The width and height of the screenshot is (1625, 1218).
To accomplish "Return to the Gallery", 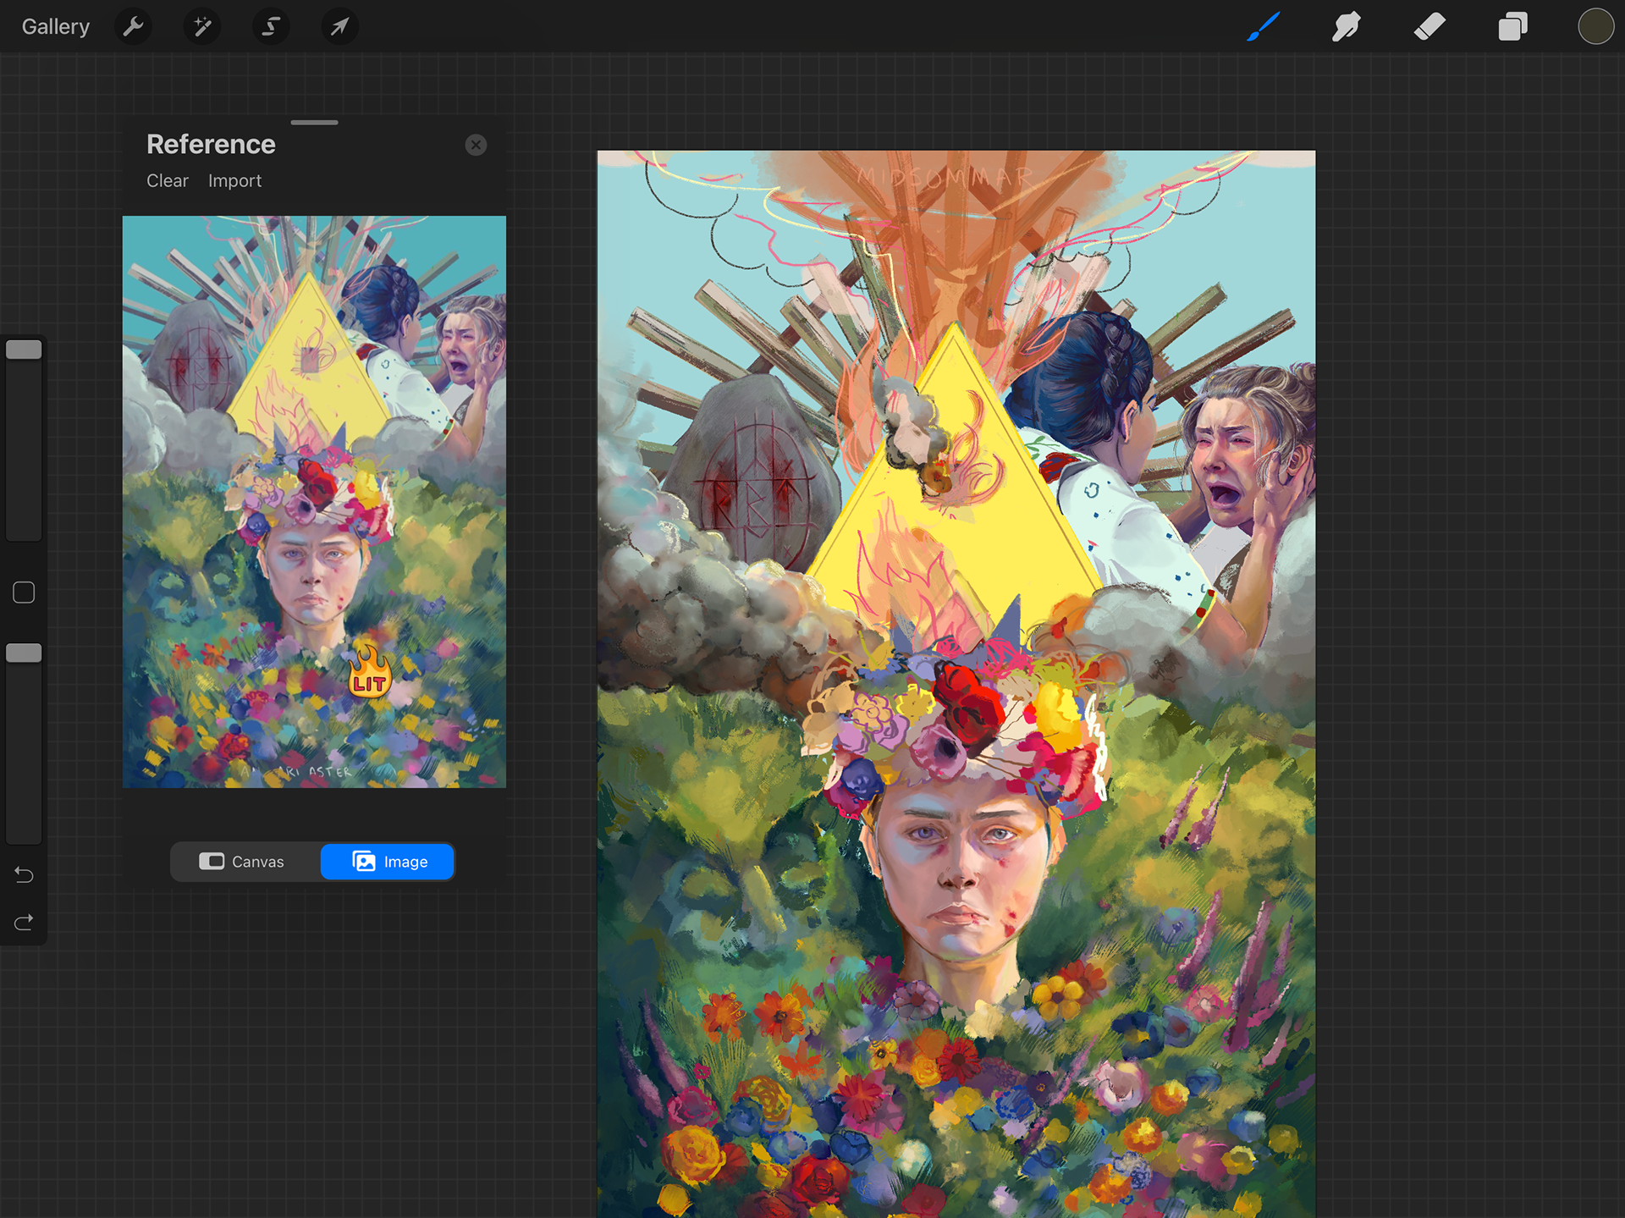I will (x=56, y=27).
